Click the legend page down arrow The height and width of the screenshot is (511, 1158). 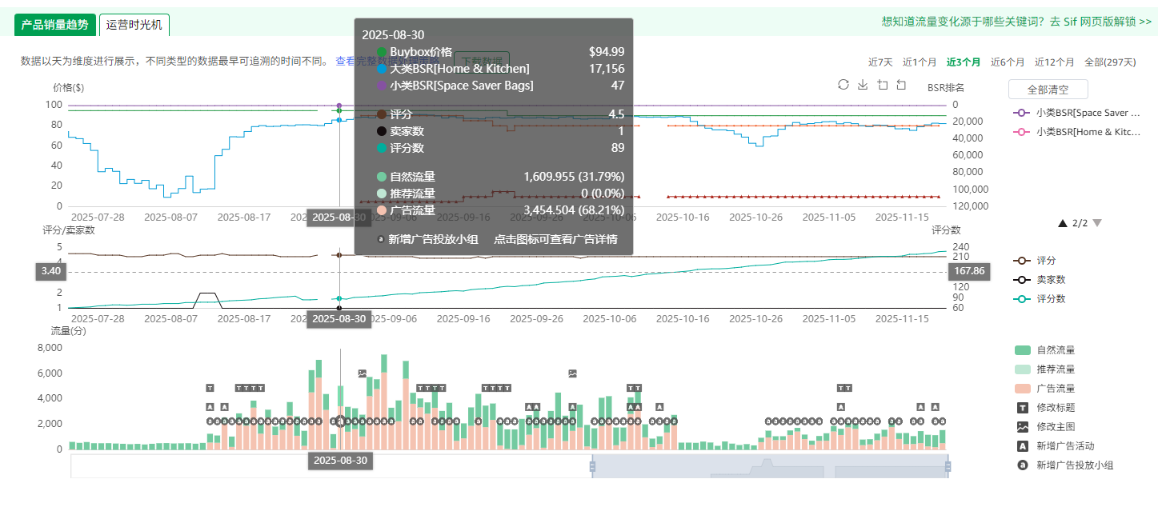tap(1097, 223)
